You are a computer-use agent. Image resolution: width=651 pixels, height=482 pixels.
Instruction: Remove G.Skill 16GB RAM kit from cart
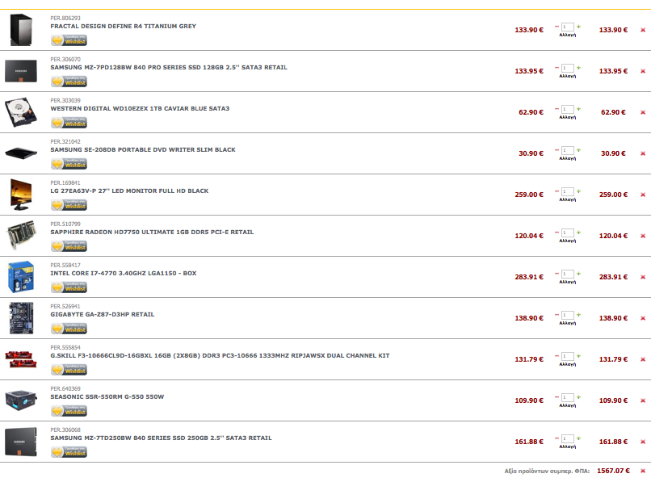[x=643, y=359]
